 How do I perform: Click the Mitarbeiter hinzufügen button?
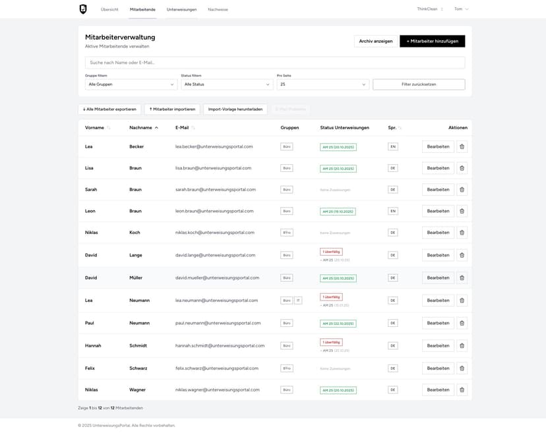pos(432,41)
